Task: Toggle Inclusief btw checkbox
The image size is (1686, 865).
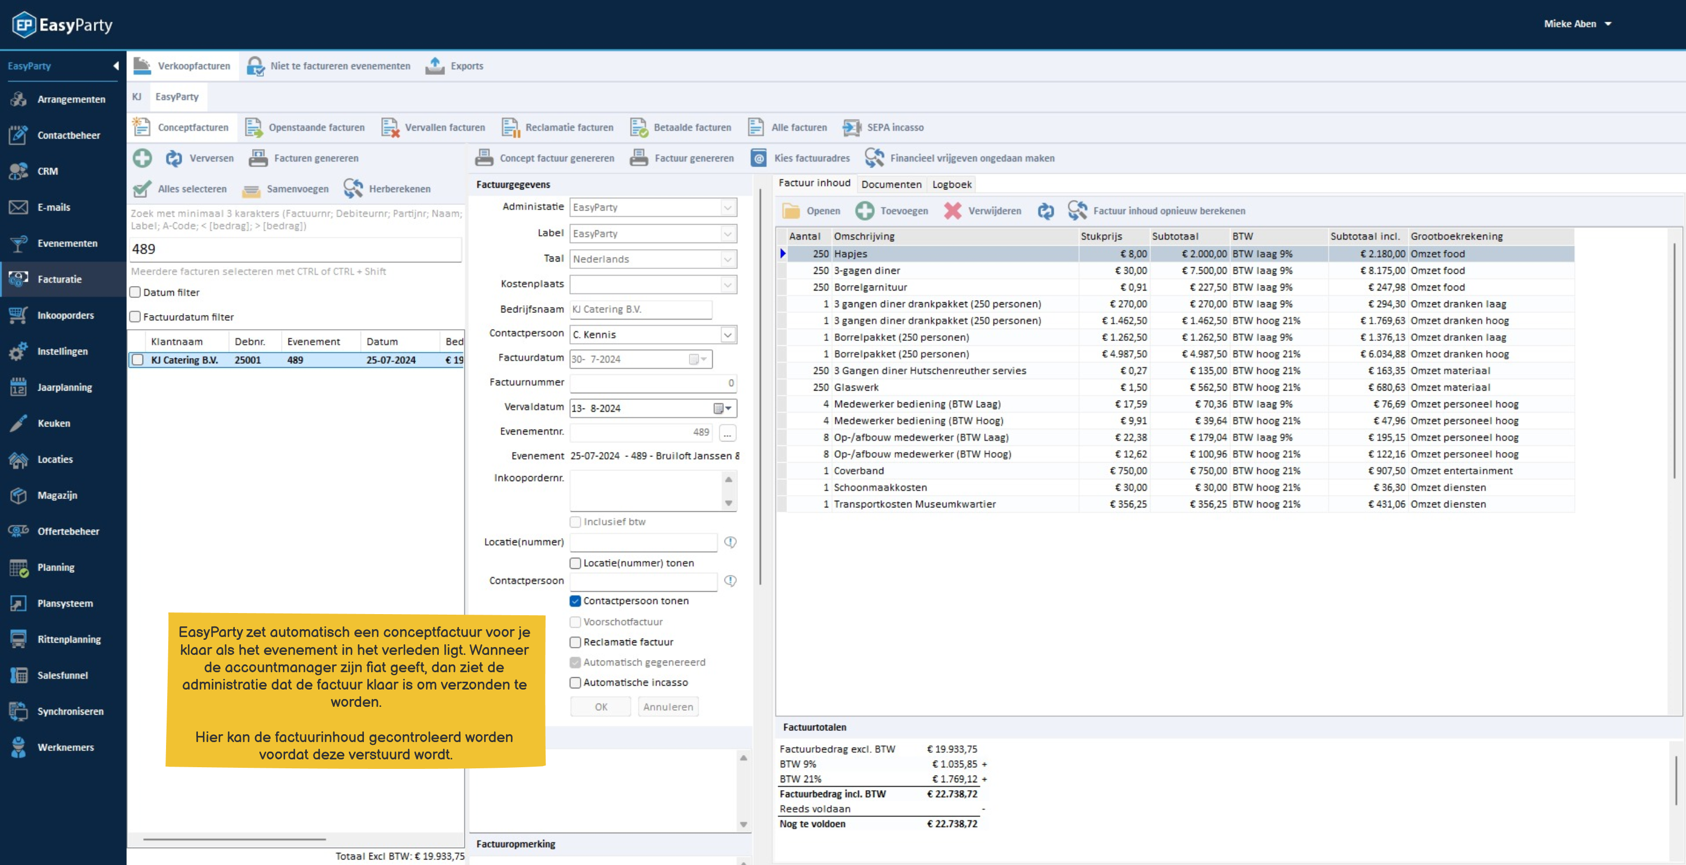Action: point(575,521)
